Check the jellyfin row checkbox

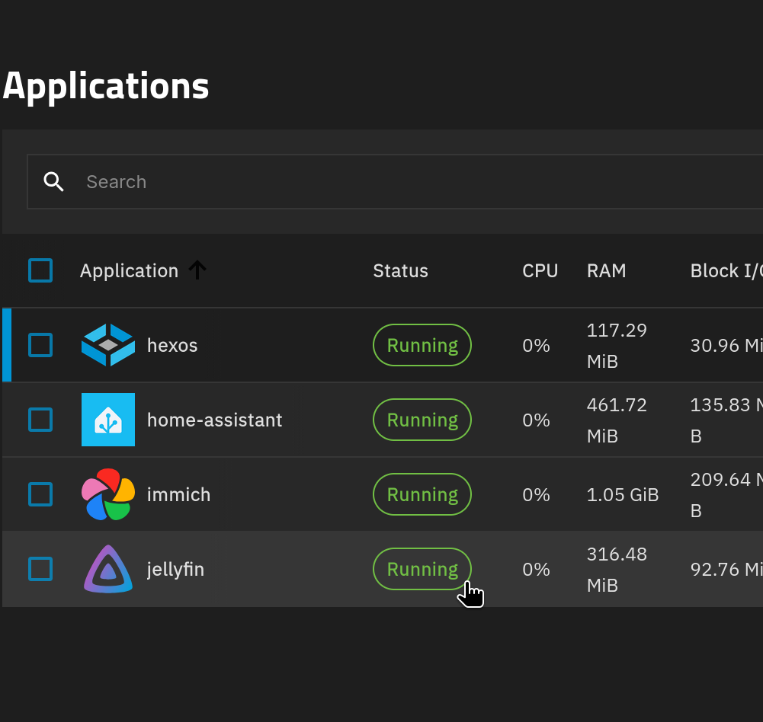coord(40,569)
